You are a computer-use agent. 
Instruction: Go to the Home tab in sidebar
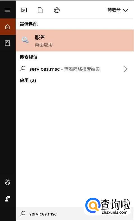[8, 27]
